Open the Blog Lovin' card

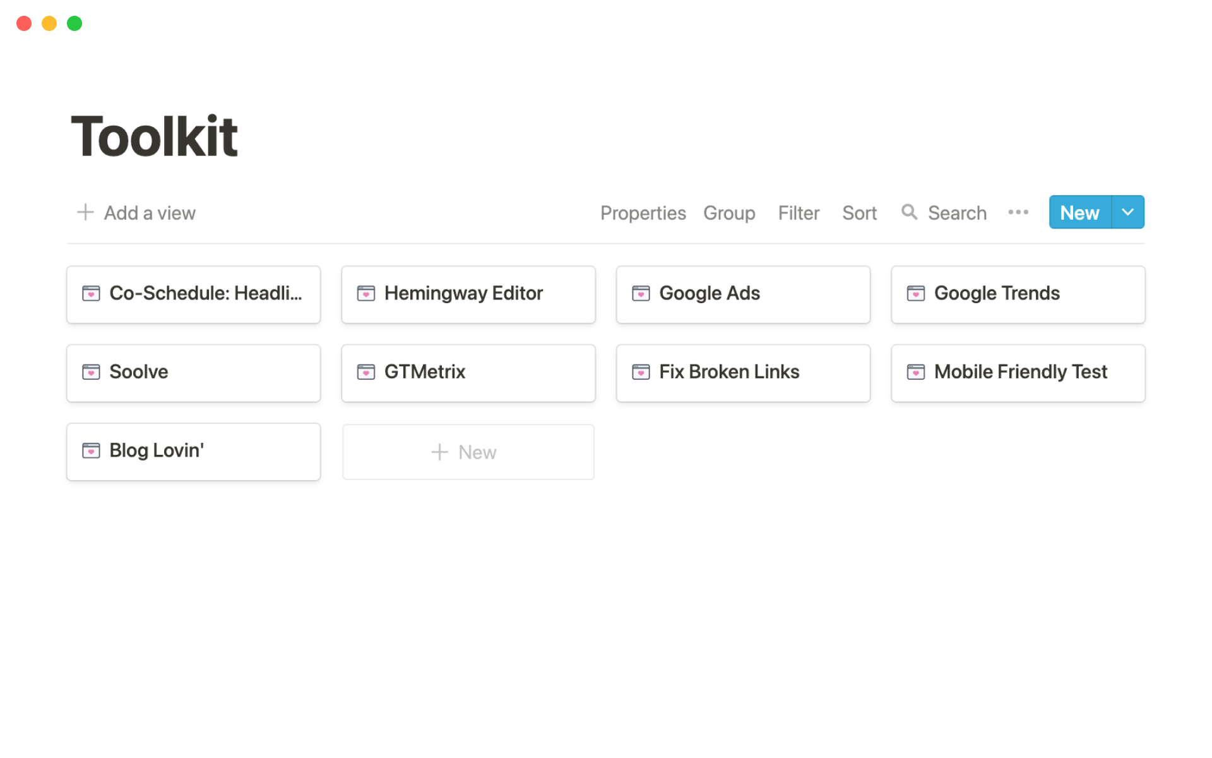coord(193,452)
